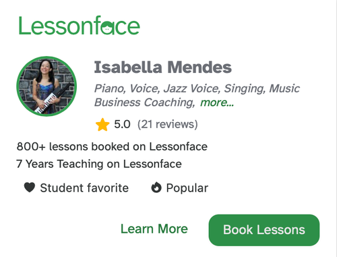The height and width of the screenshot is (257, 337).
Task: Click the heart icon beside Student favorite
Action: click(x=30, y=187)
